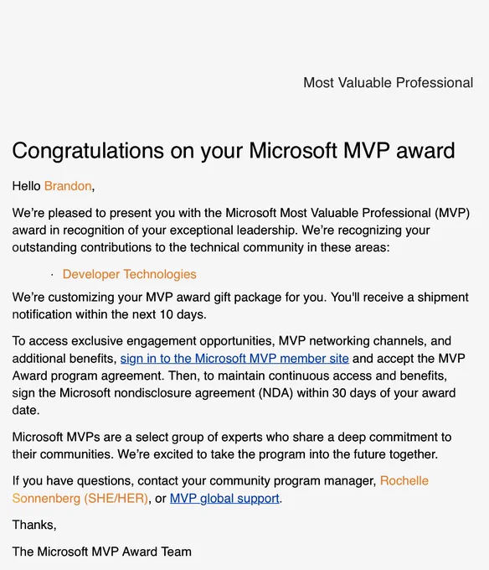Click the Microsoft MVPs are a select group sentence
Screen dimensions: 489x570
pos(232,446)
